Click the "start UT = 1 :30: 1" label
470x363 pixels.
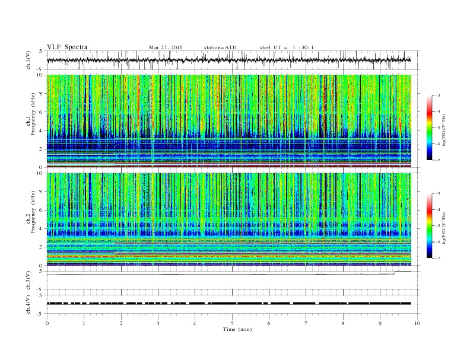287,47
